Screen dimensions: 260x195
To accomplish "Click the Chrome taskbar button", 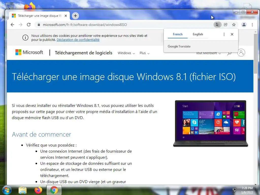I will coord(54,190).
